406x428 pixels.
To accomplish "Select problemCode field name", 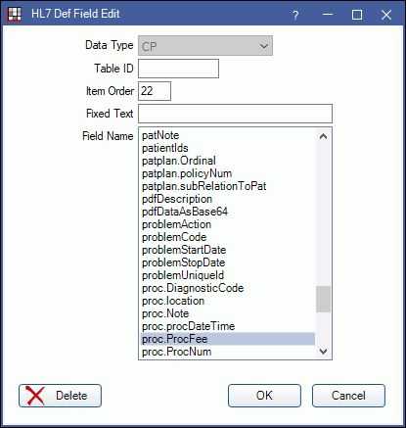I will (x=228, y=237).
